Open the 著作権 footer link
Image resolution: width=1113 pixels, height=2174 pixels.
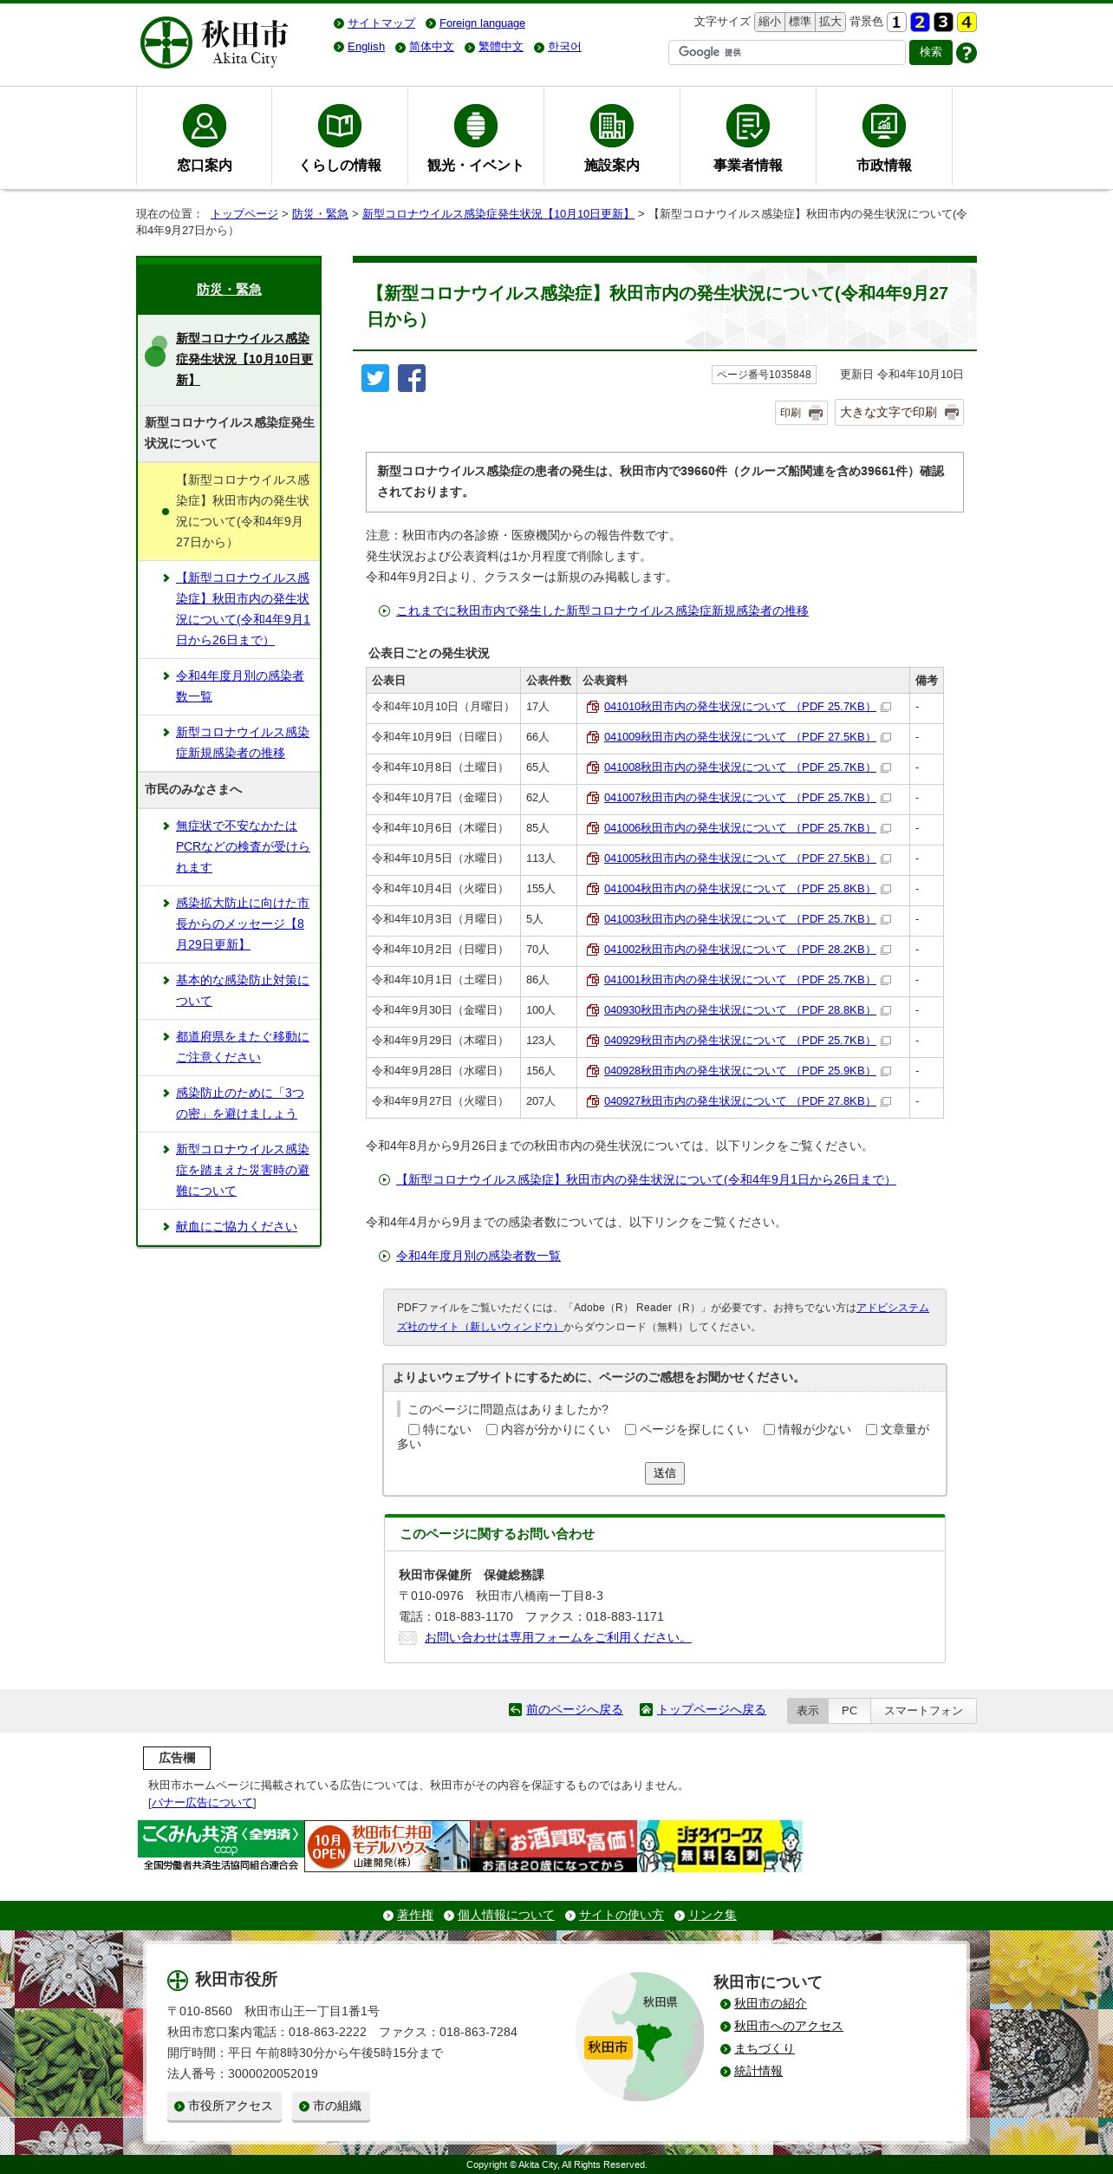pyautogui.click(x=415, y=1915)
